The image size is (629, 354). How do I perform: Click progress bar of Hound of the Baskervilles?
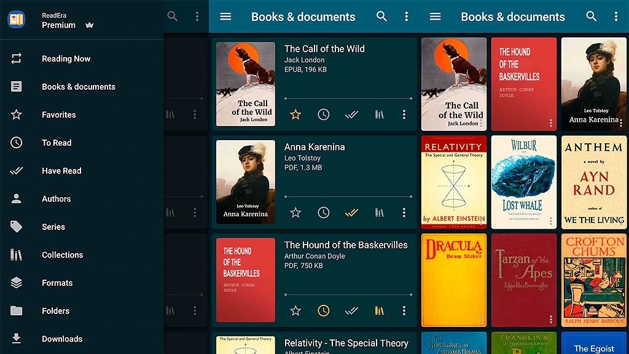point(348,294)
